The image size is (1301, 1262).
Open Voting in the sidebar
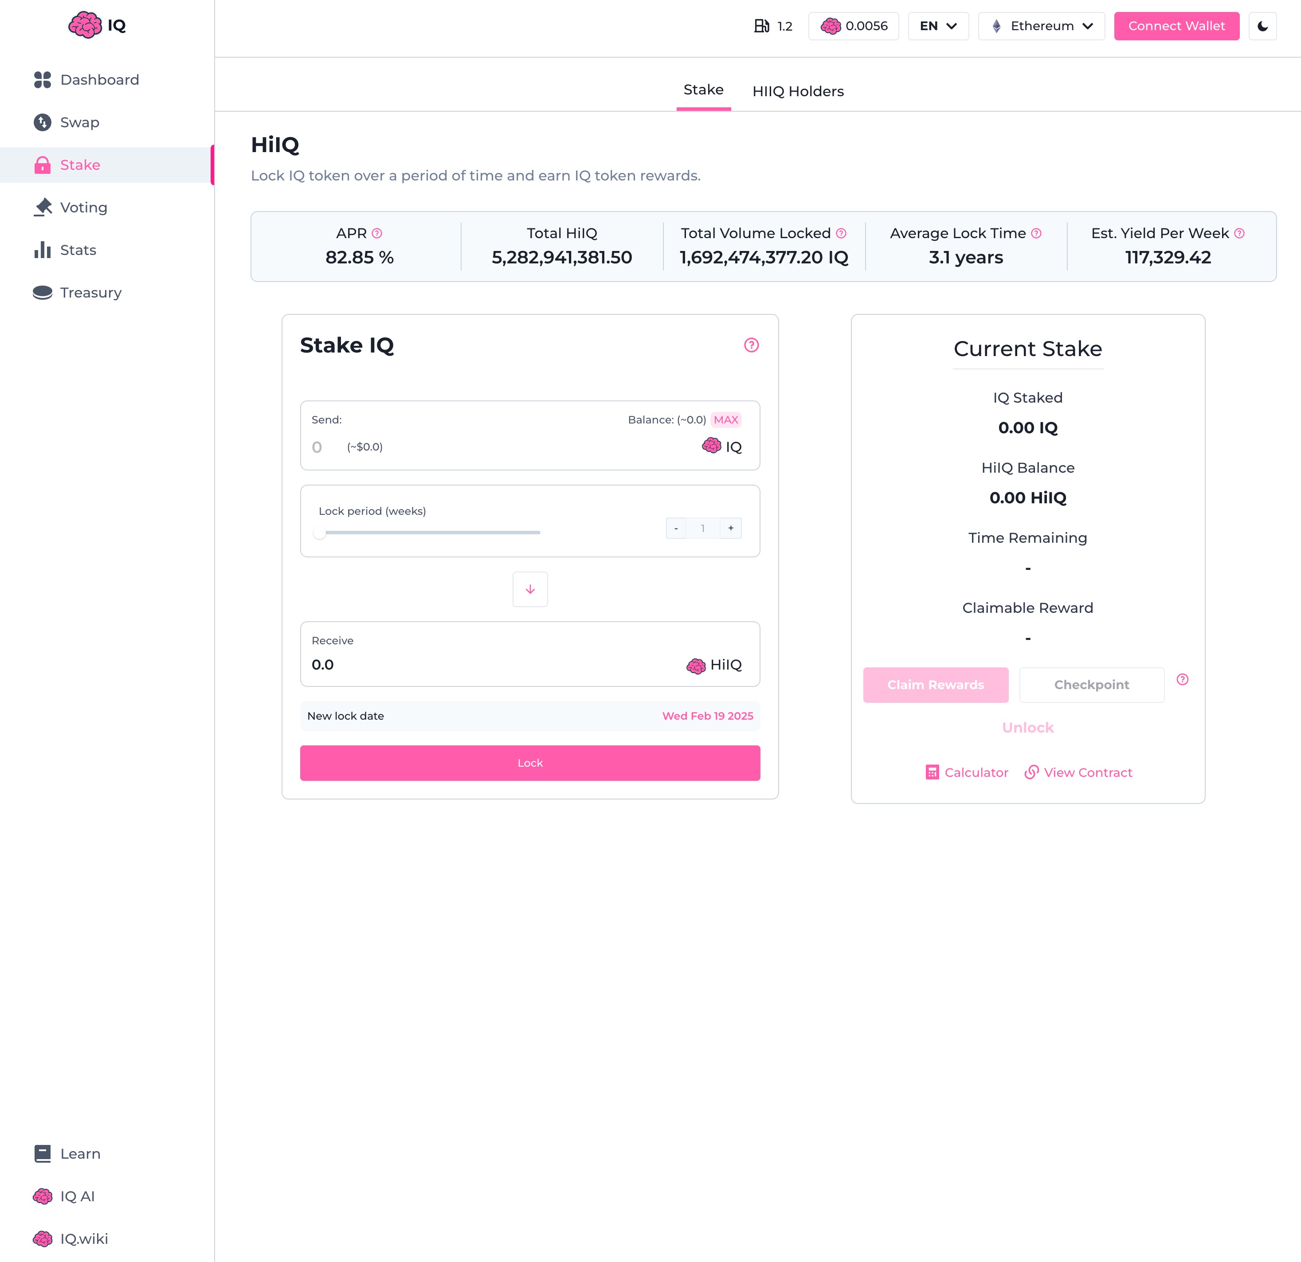click(x=84, y=208)
